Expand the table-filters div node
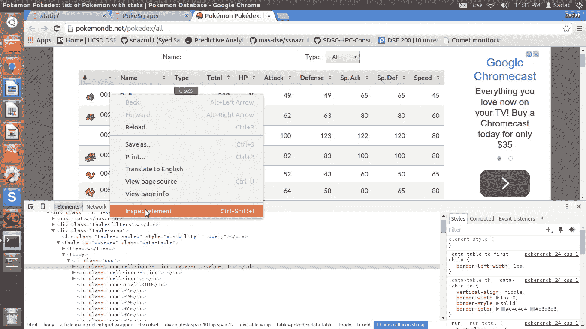Screen dimensions: 586x329 tap(53, 224)
